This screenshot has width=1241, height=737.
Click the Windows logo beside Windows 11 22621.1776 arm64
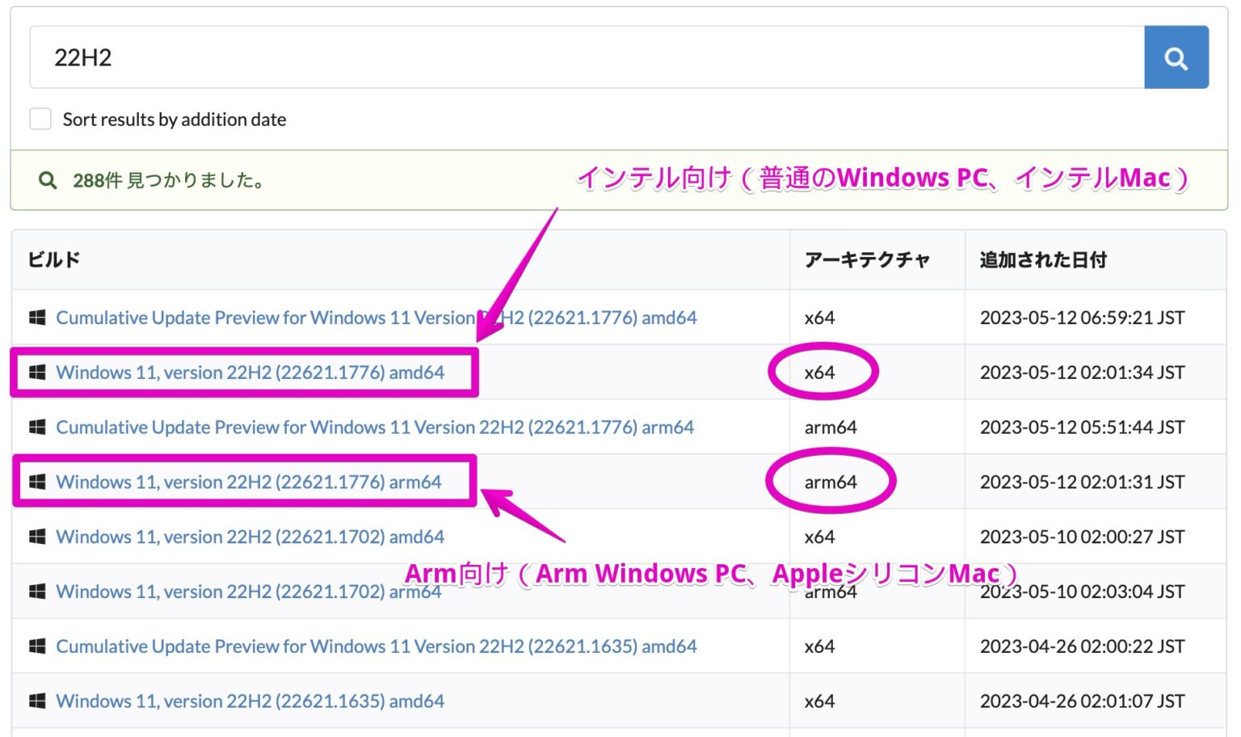pyautogui.click(x=36, y=481)
